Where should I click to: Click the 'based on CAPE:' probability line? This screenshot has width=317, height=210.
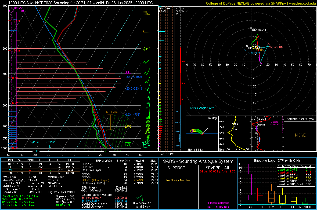click(294, 170)
